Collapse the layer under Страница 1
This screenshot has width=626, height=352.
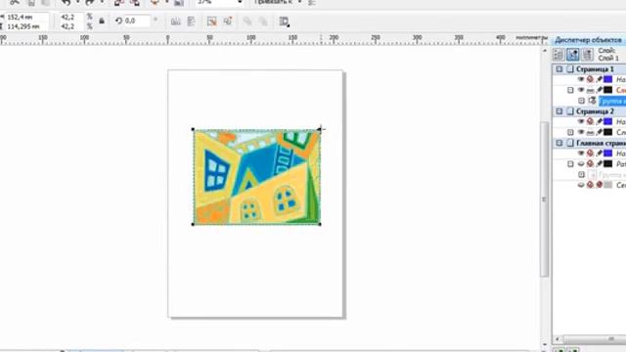570,90
